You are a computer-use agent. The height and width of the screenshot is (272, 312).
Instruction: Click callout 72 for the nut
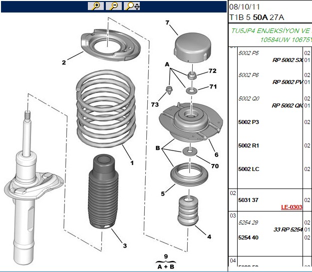(213, 70)
